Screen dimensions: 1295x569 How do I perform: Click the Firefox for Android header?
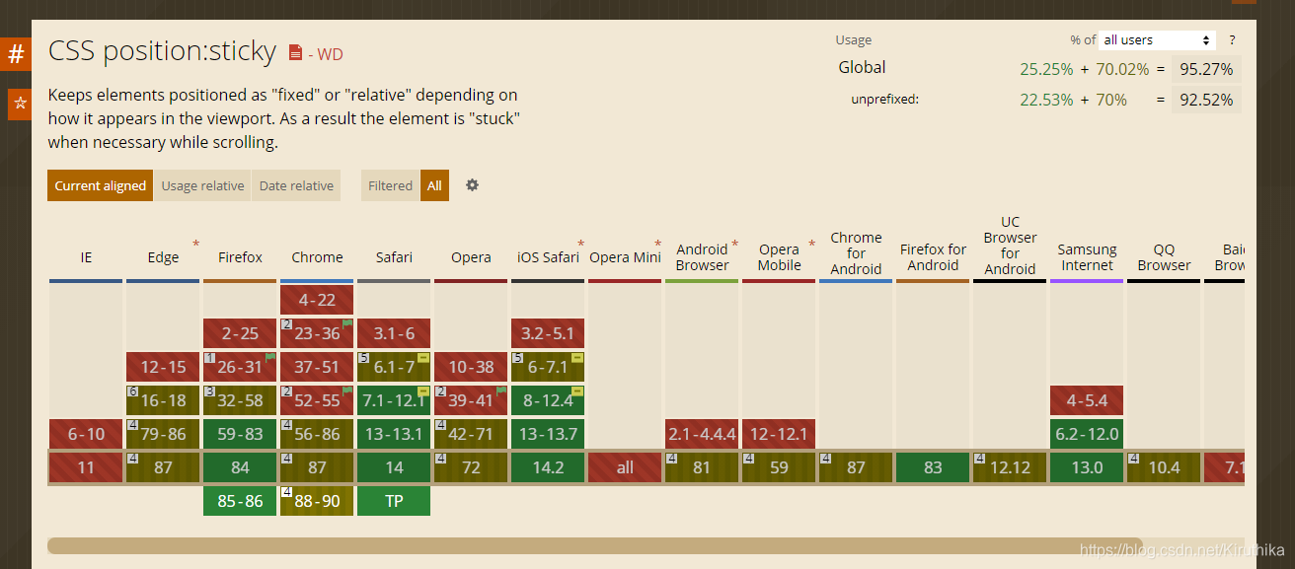(x=933, y=257)
